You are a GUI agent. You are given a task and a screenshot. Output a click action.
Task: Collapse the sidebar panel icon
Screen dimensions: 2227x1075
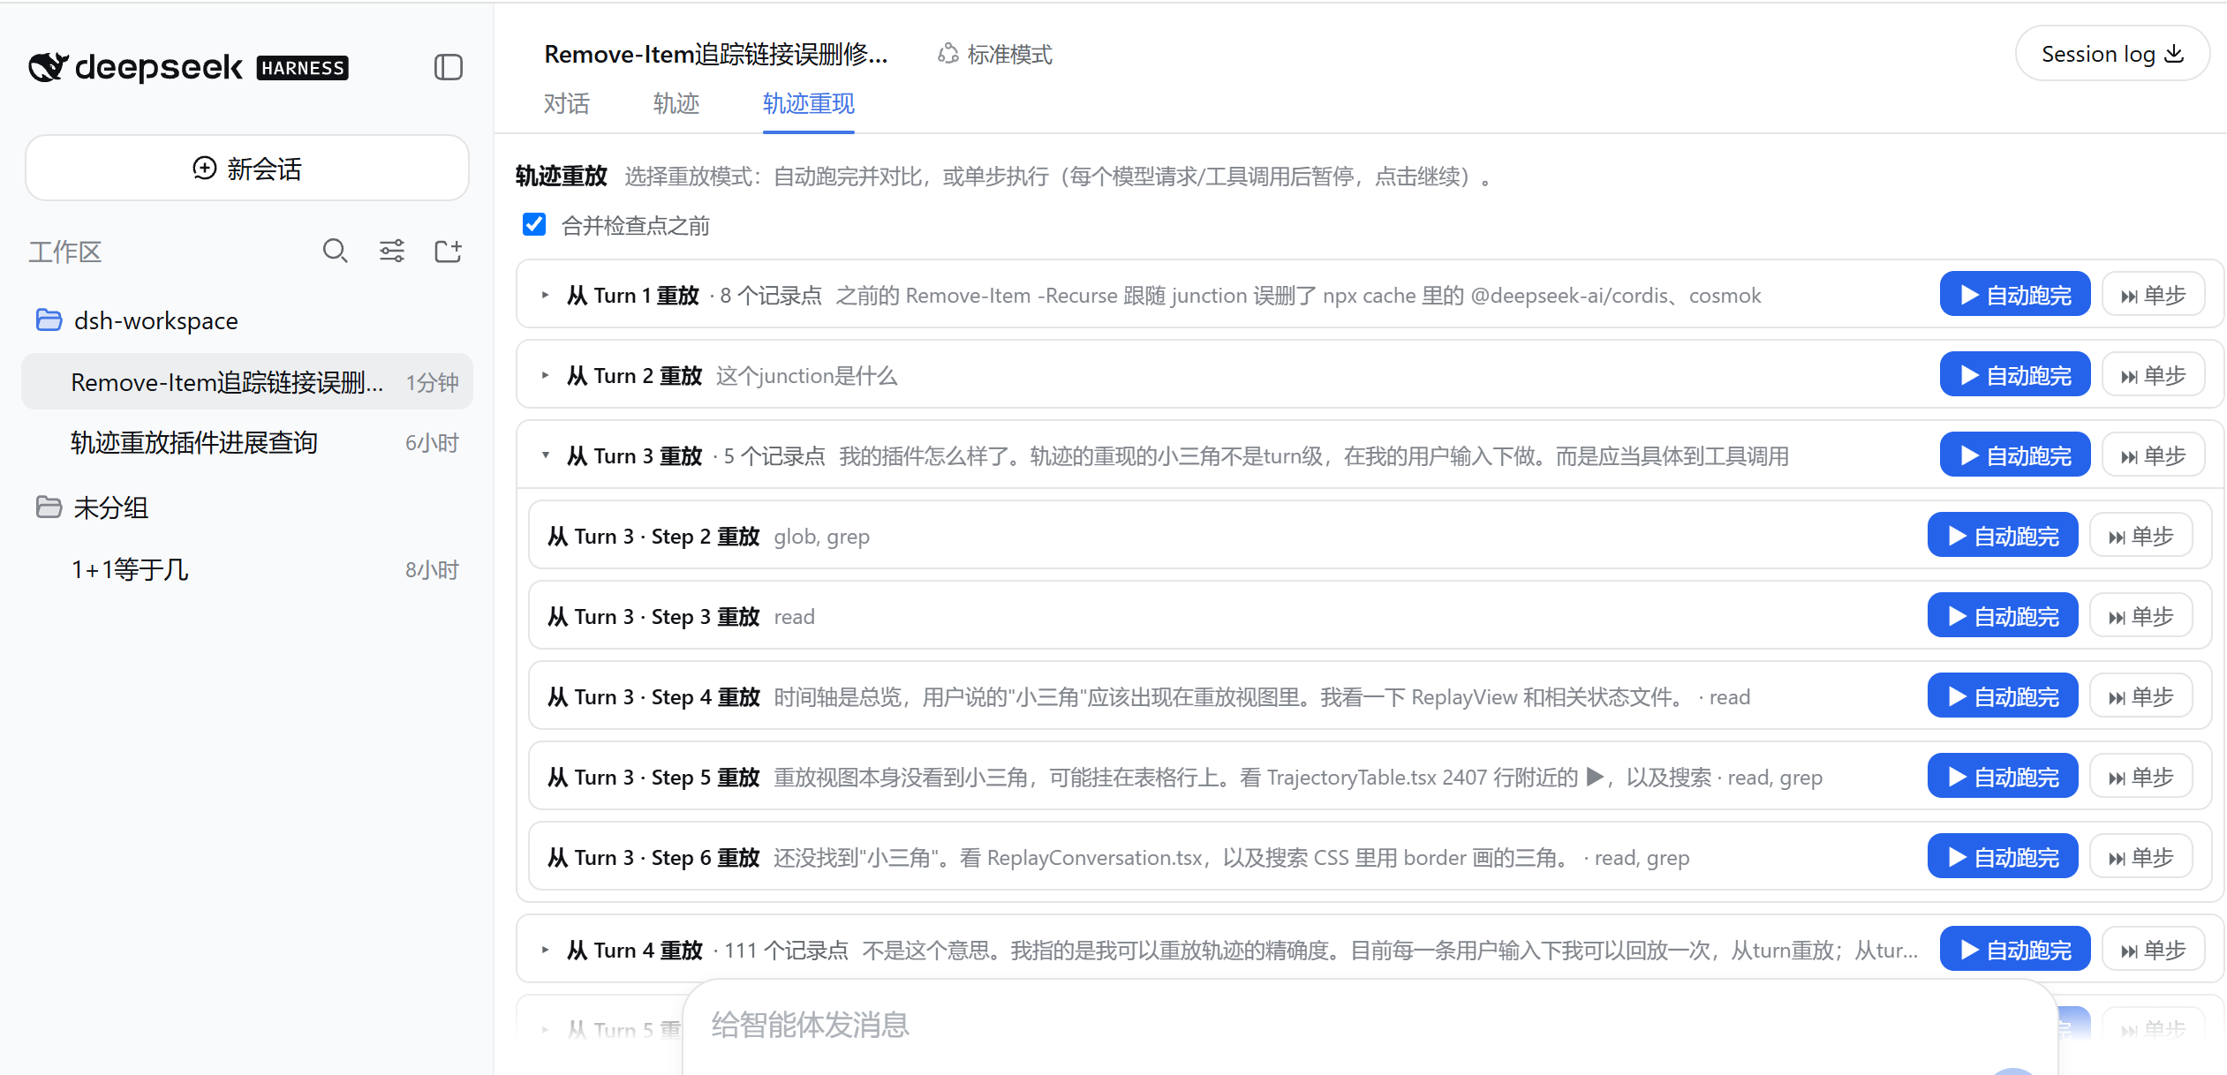pyautogui.click(x=449, y=67)
